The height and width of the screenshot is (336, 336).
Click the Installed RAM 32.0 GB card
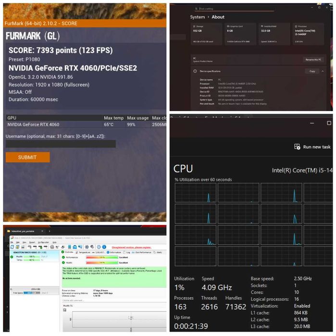(274, 34)
